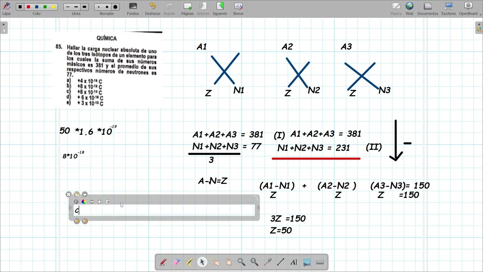This screenshot has width=483, height=272.
Task: Select the yellow highlighter tool
Action: pyautogui.click(x=189, y=262)
